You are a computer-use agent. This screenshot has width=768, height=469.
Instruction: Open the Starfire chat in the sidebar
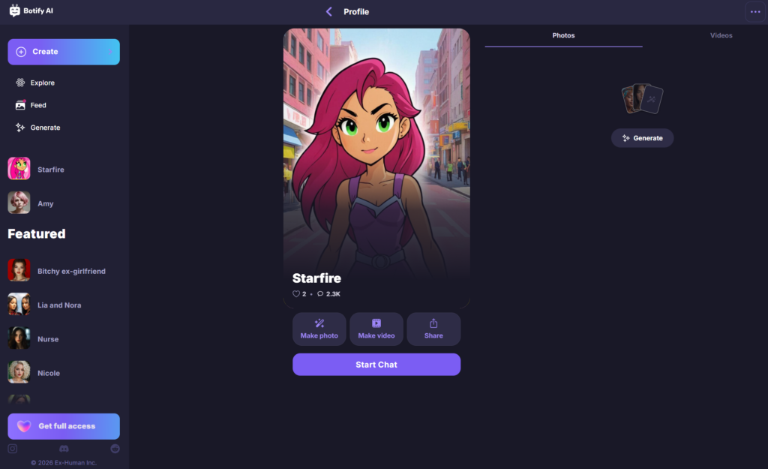64,169
